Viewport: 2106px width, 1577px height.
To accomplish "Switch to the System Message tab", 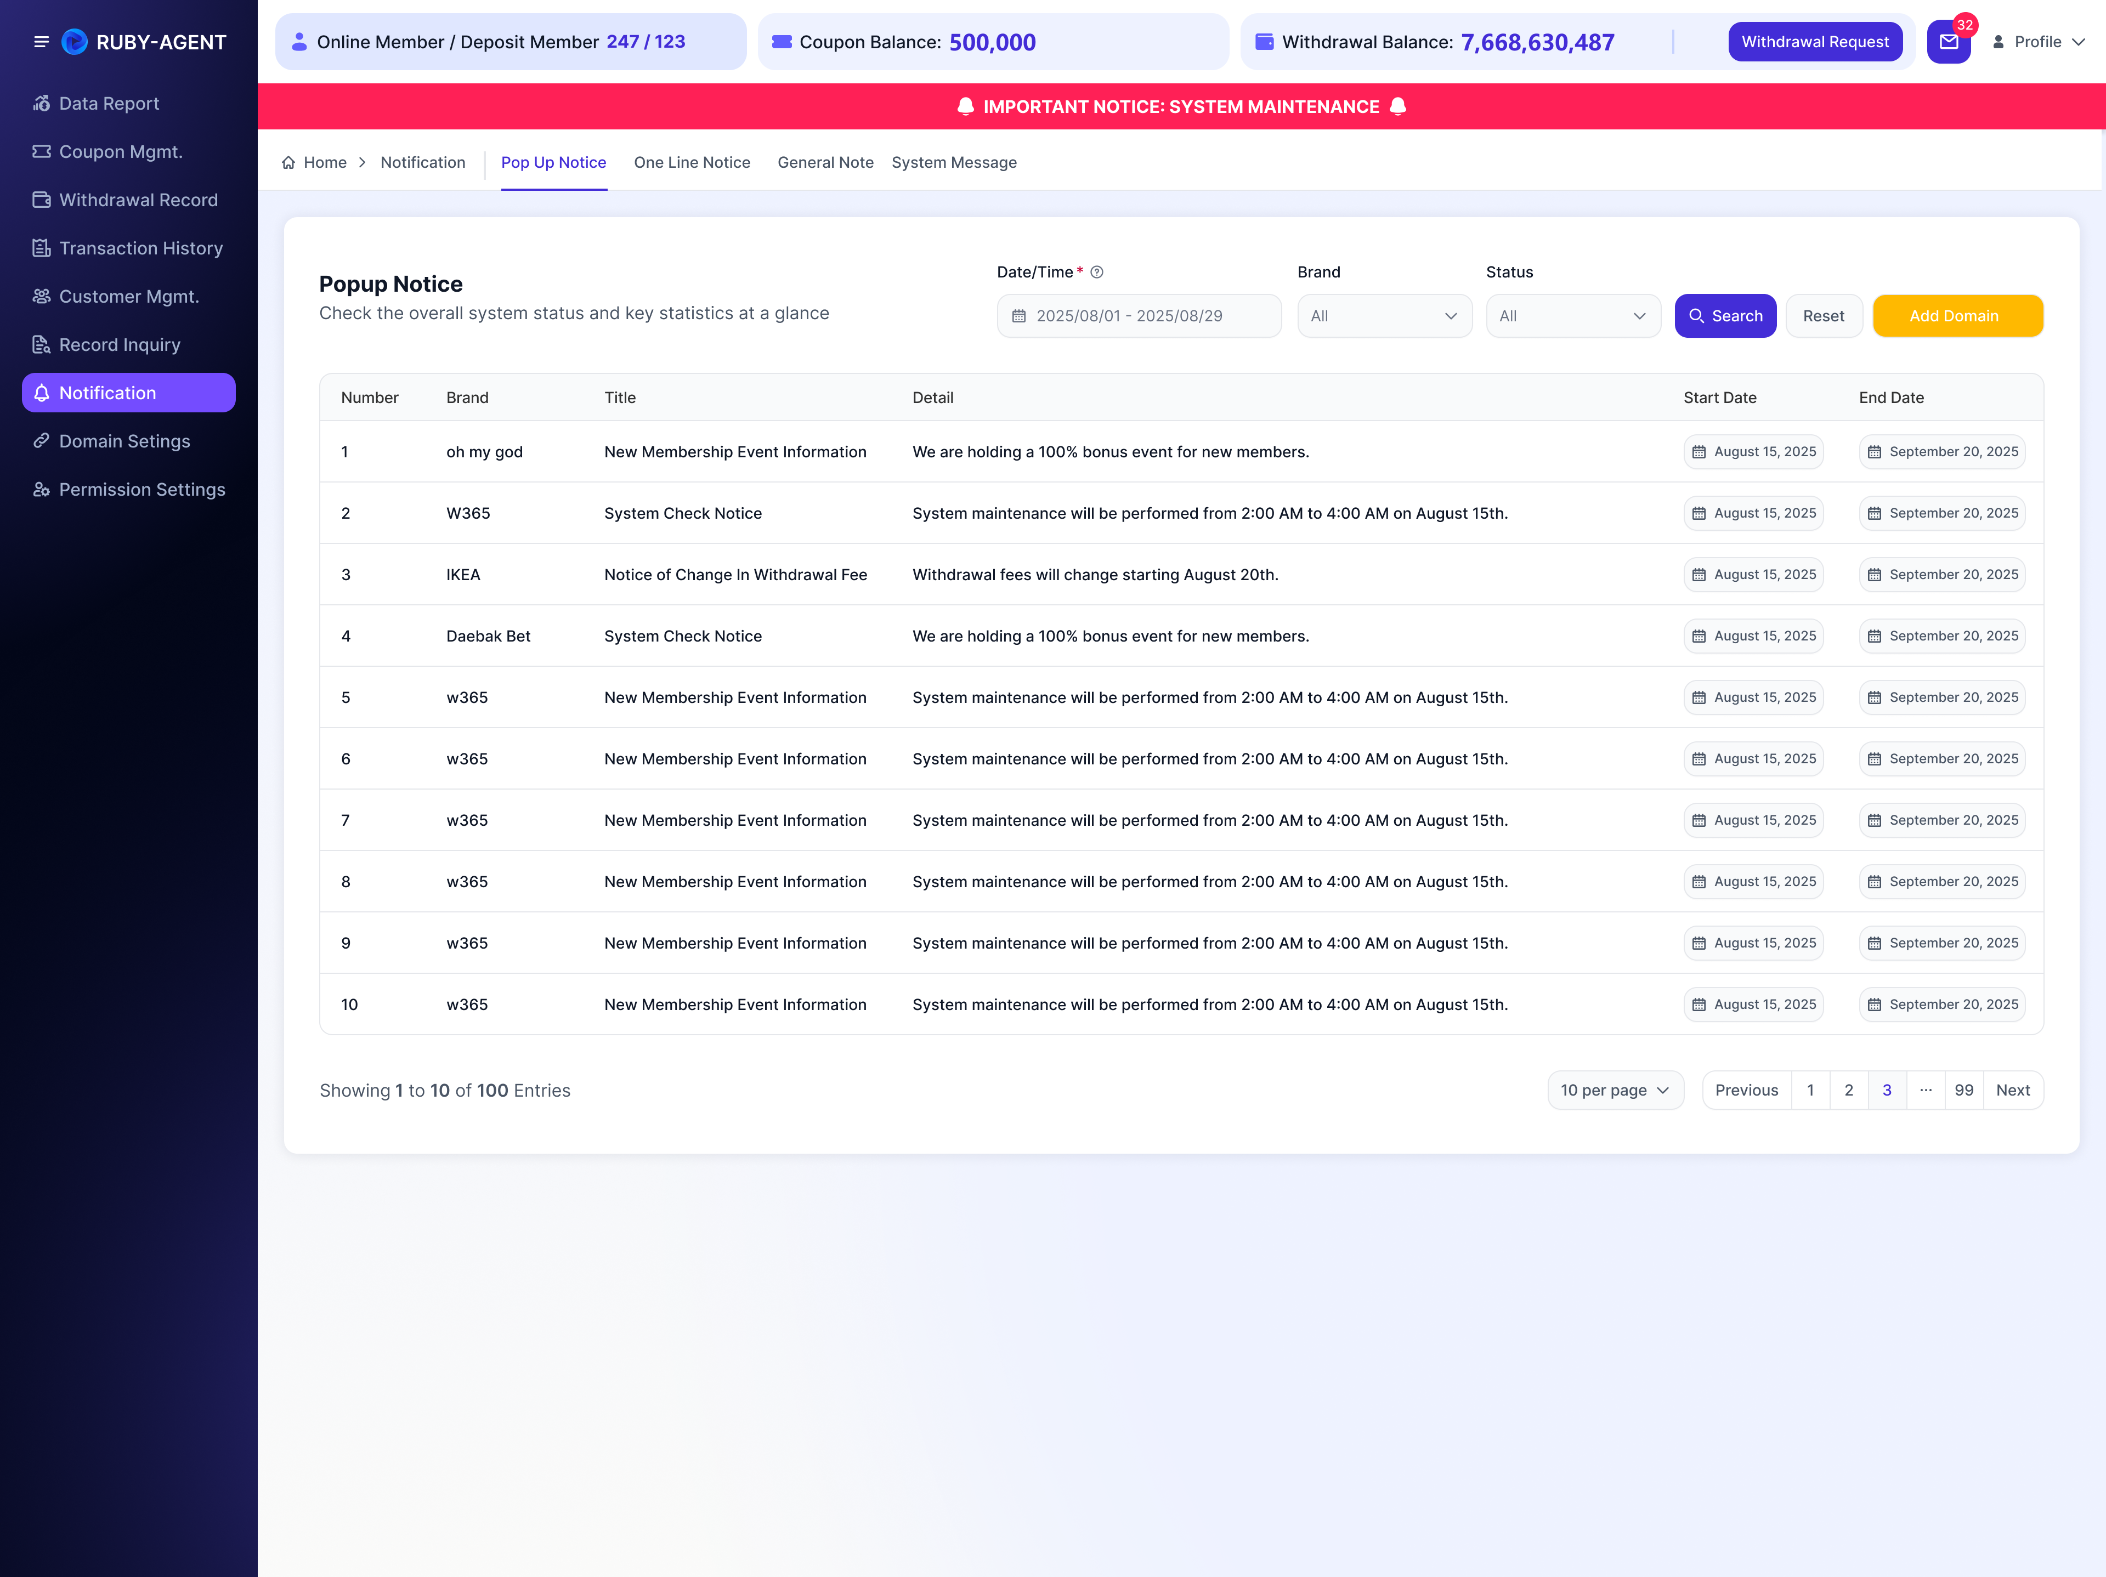I will (954, 163).
